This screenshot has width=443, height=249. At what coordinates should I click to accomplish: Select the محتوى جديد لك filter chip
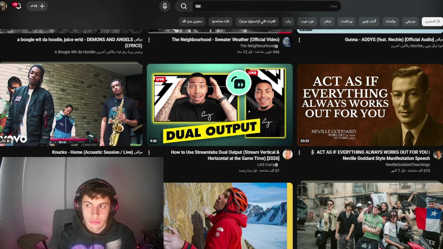click(x=192, y=21)
